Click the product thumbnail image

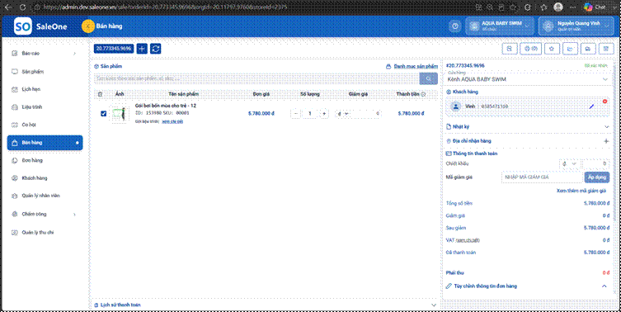(120, 114)
